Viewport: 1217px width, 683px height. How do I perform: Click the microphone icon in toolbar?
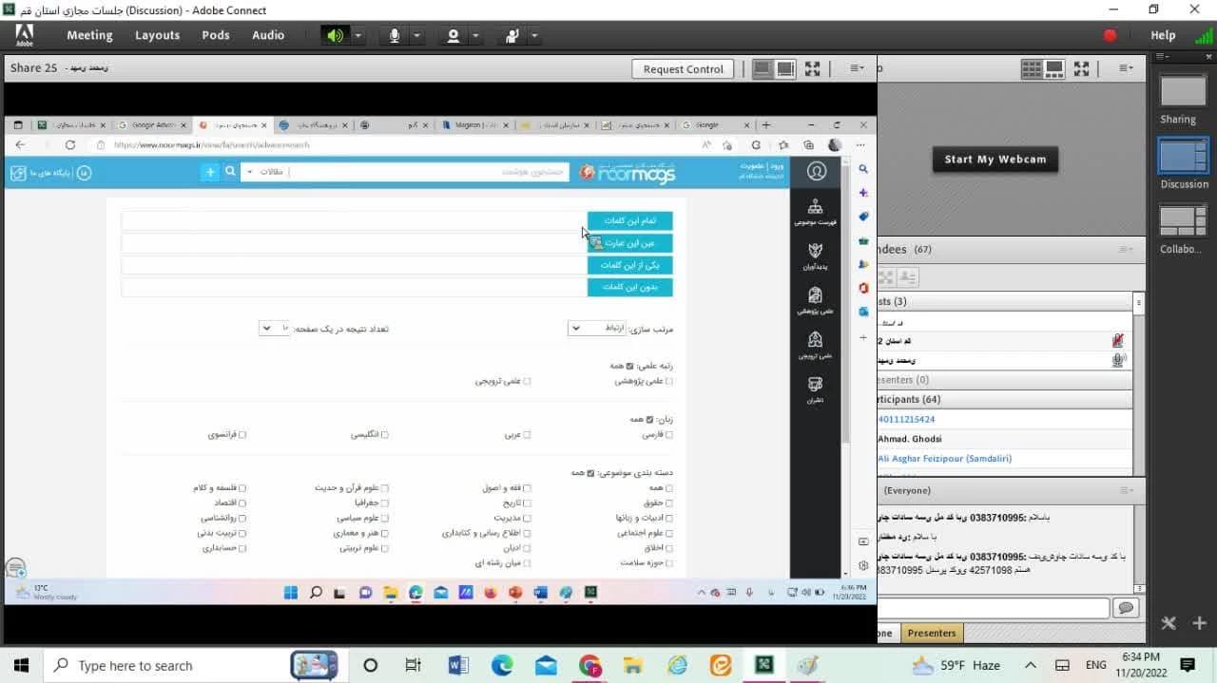coord(395,35)
